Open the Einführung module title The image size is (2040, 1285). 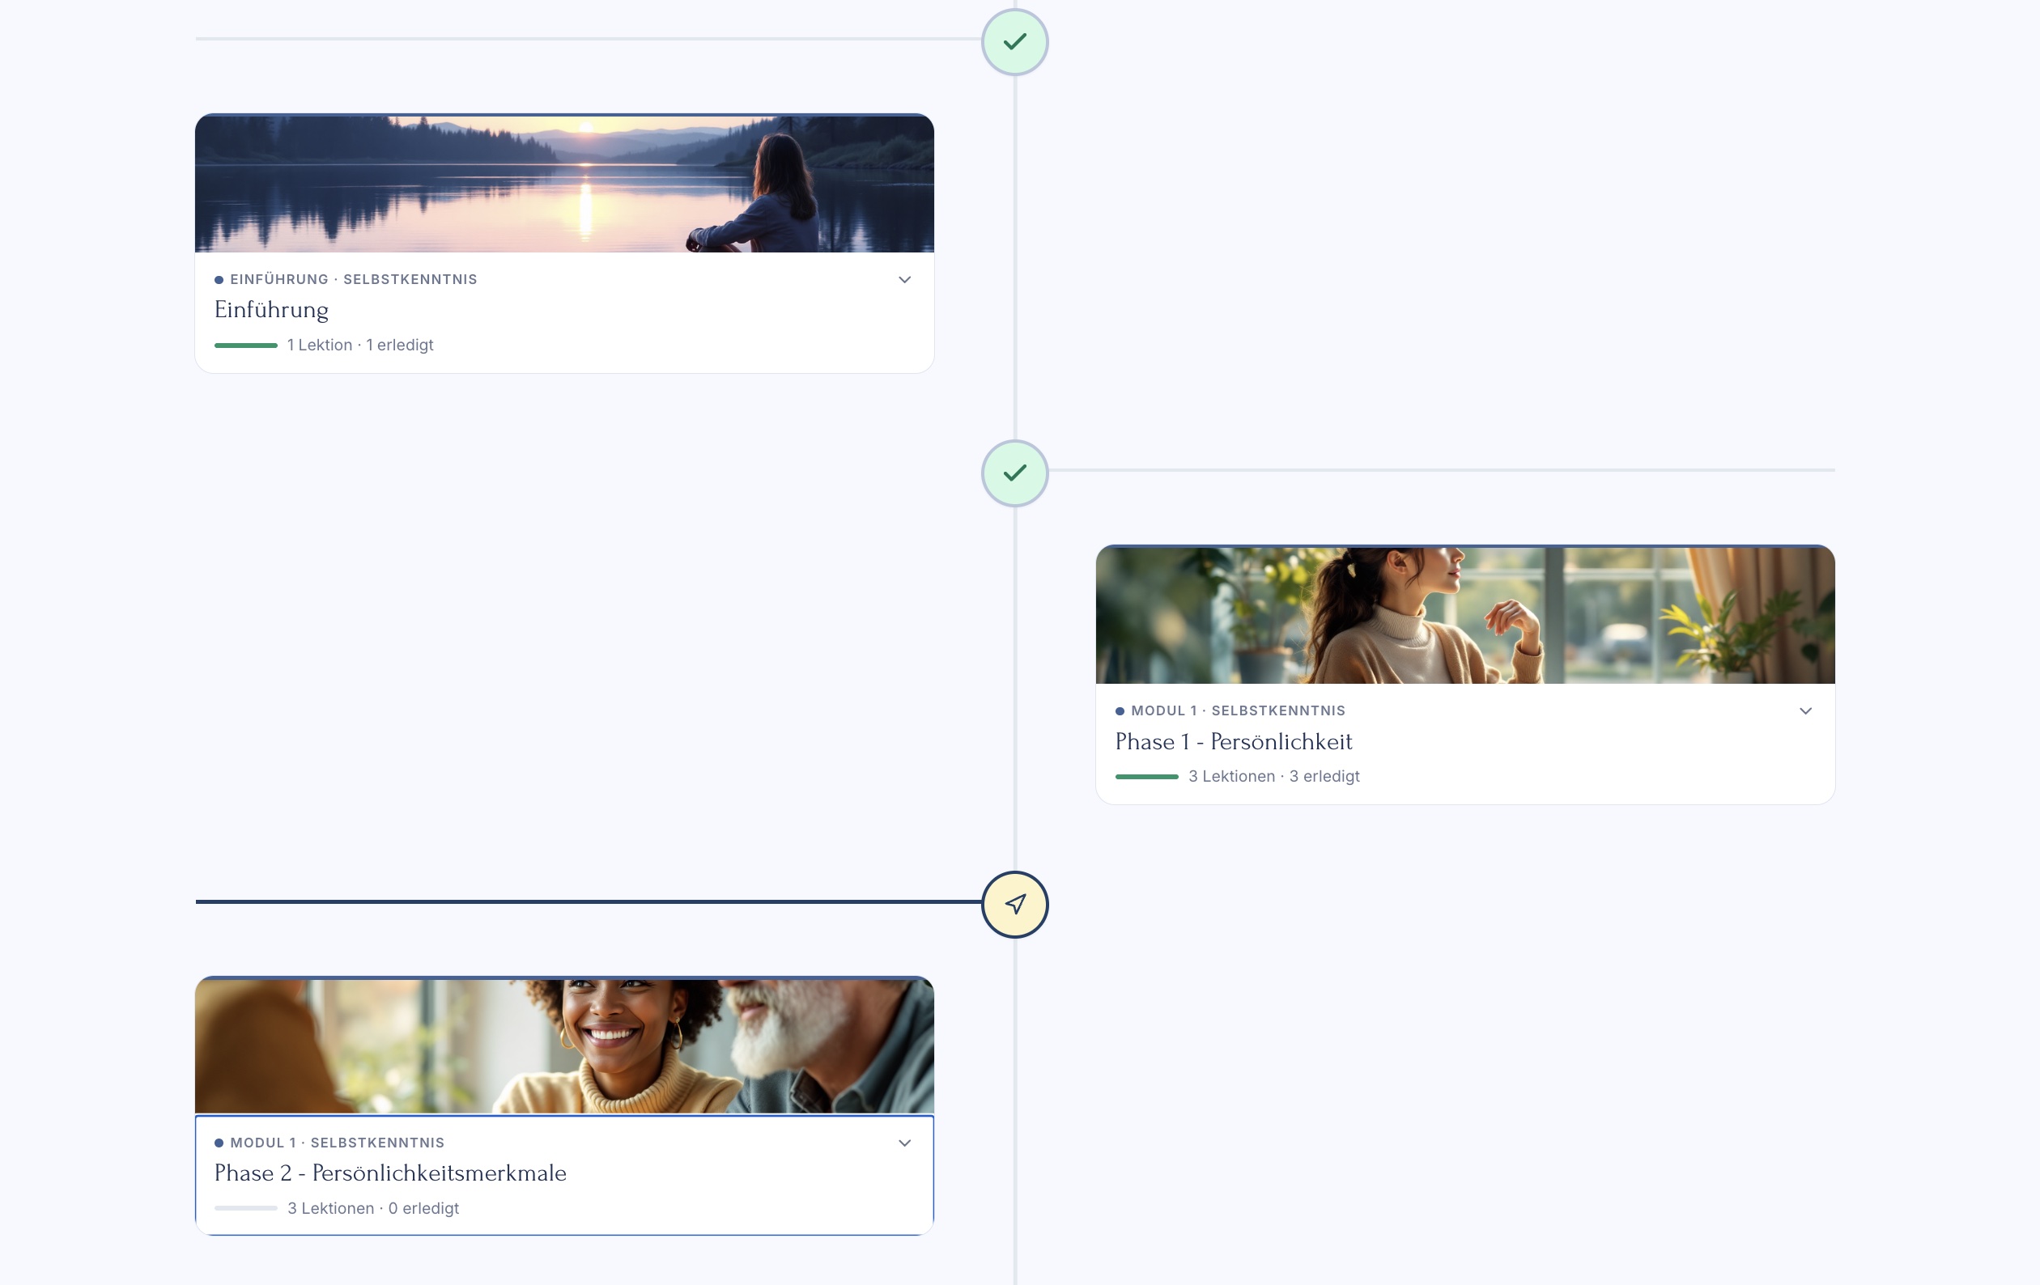pos(271,310)
